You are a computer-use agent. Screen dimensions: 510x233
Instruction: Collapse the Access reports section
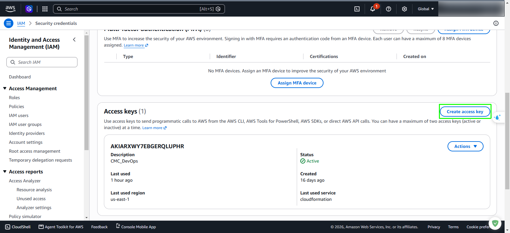click(5, 171)
